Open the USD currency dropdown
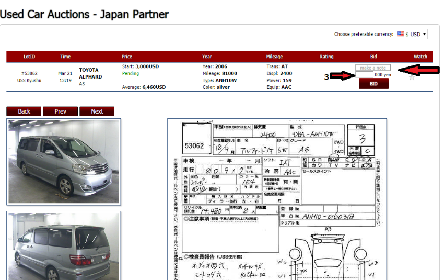Image resolution: width=444 pixels, height=280 pixels. coord(412,34)
